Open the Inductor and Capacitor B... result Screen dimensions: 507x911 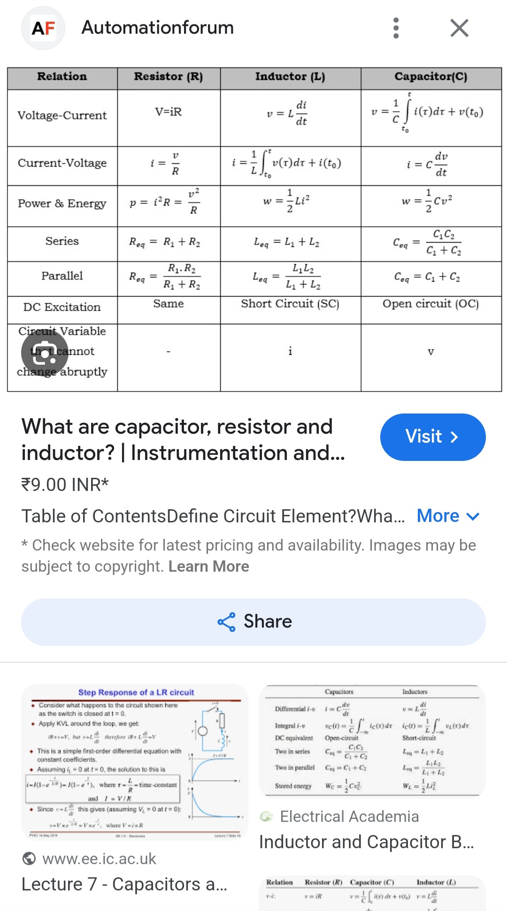366,842
